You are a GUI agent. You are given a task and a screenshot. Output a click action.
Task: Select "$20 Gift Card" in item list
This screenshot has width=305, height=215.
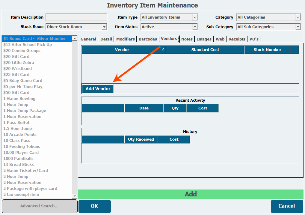(16, 57)
